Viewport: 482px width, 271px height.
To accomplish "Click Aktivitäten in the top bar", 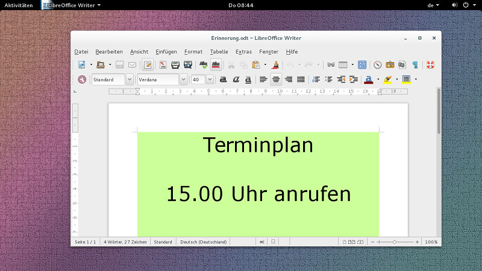I will [19, 5].
